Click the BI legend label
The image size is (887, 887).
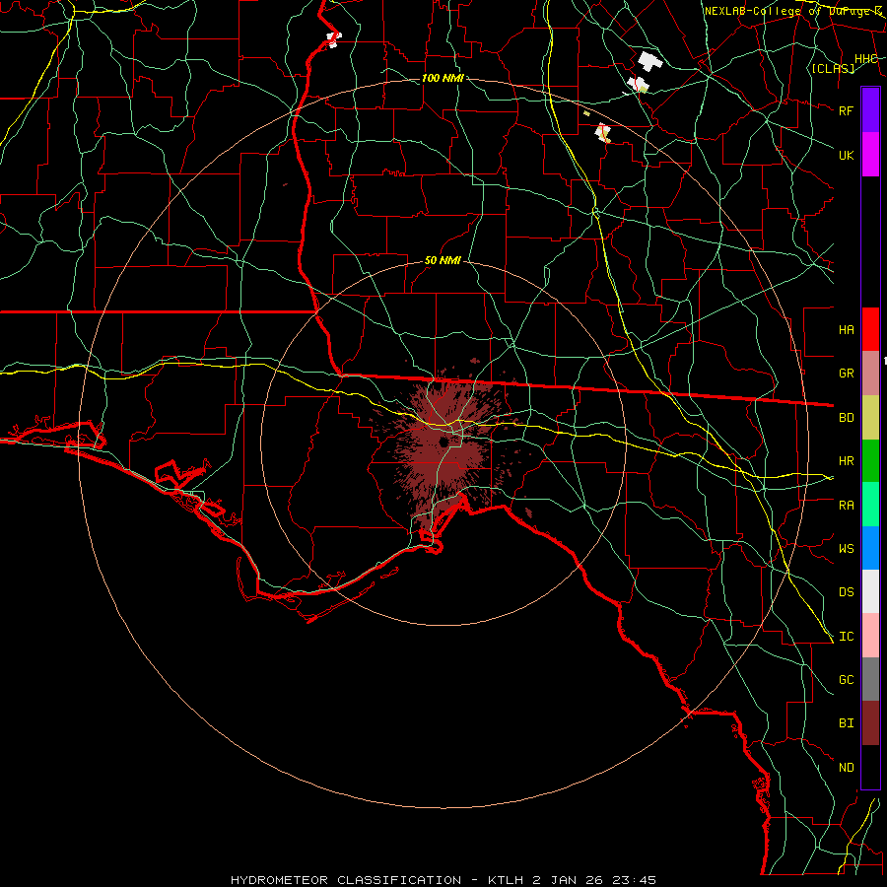[x=846, y=723]
